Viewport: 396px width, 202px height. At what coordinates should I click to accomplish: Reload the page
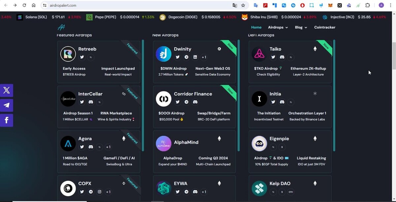pyautogui.click(x=24, y=5)
